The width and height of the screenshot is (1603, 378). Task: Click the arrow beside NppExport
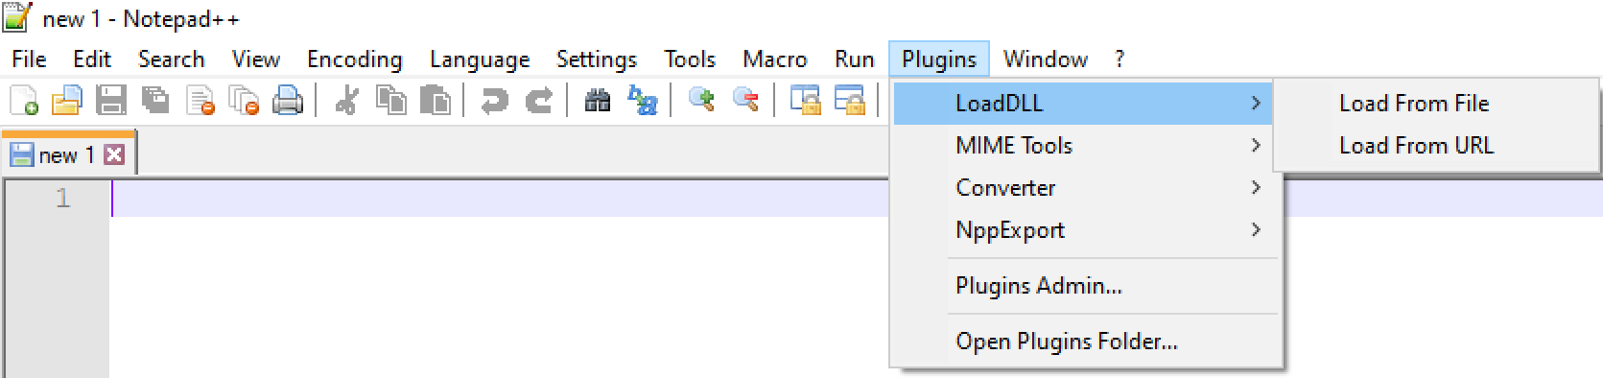1256,229
